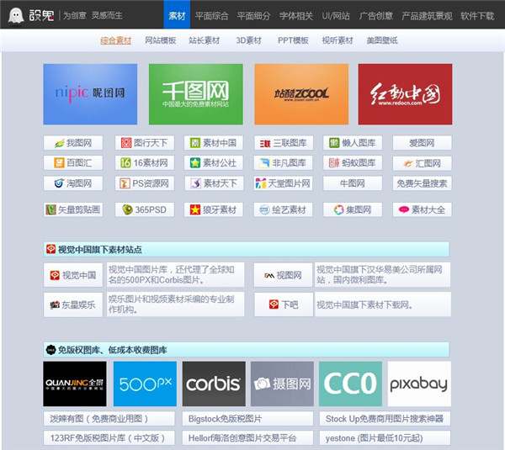Open the 牛图网 link
The width and height of the screenshot is (505, 450).
click(x=353, y=183)
